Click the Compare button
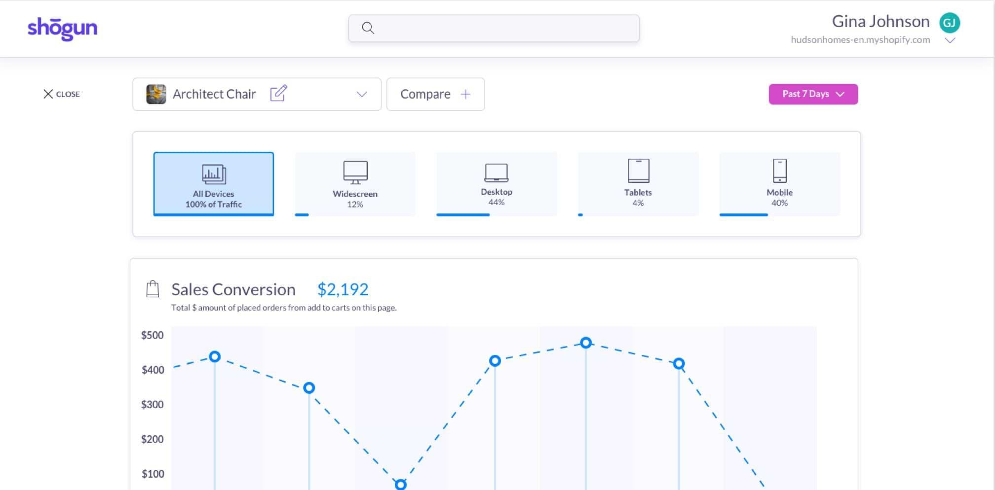The height and width of the screenshot is (490, 995). click(x=435, y=94)
